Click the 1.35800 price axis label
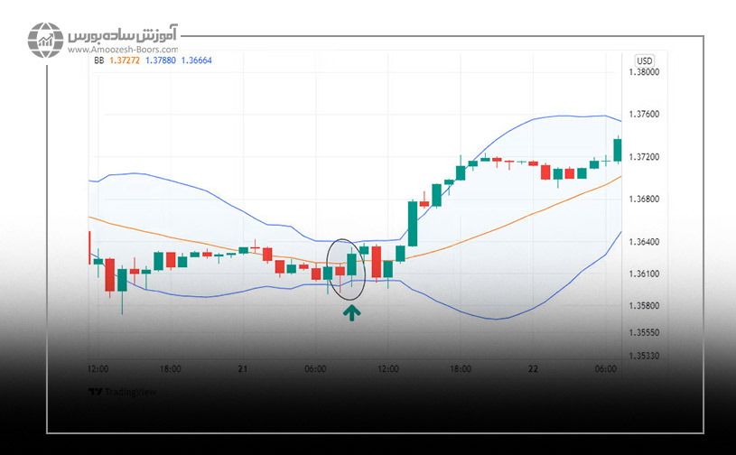 pos(642,306)
